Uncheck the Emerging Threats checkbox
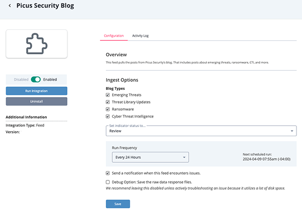302x212 pixels. pos(108,95)
